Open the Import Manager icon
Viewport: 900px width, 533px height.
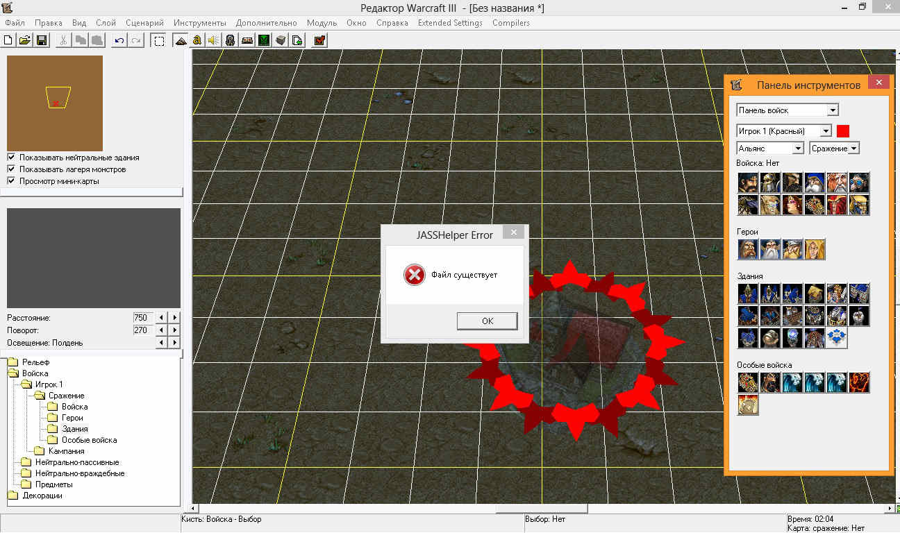click(x=297, y=40)
